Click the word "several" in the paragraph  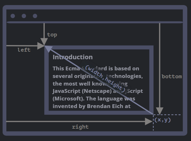point(62,76)
